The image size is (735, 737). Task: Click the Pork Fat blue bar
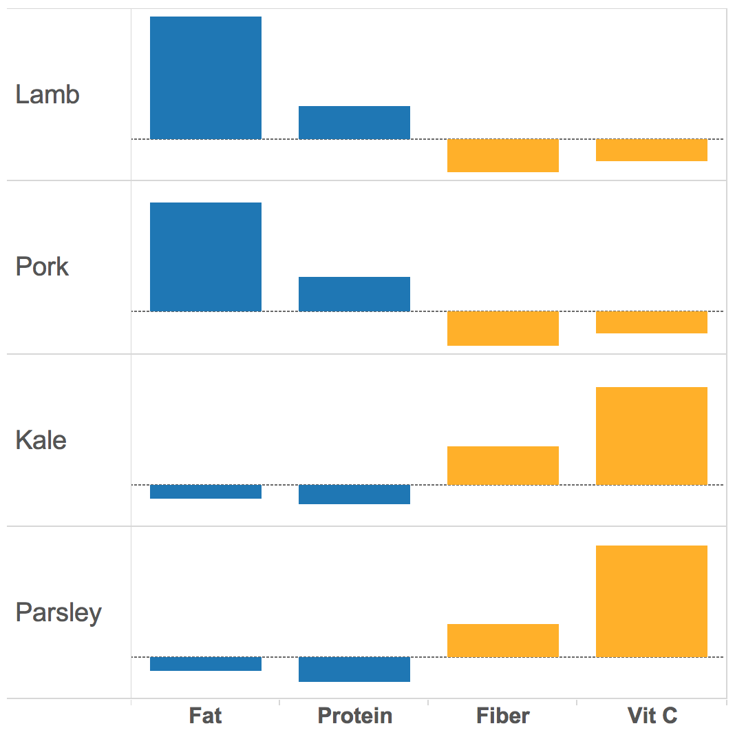(x=205, y=257)
